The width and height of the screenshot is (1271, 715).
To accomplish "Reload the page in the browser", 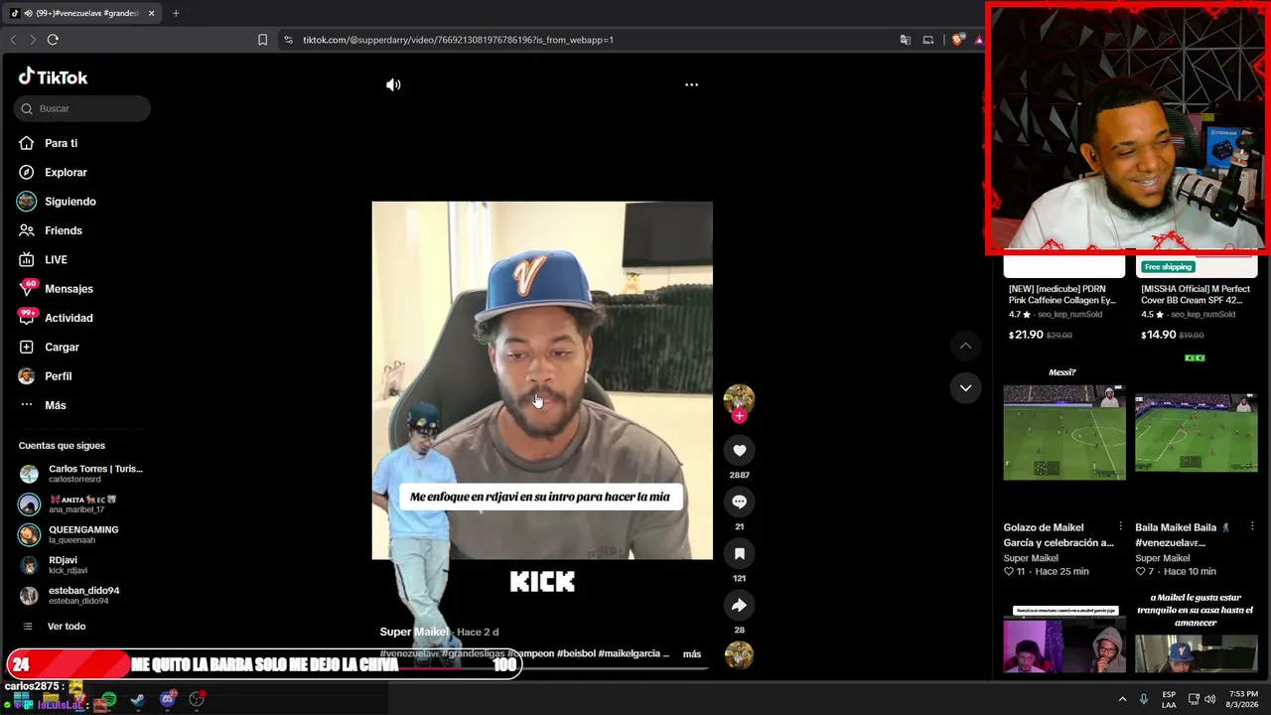I will tap(53, 40).
